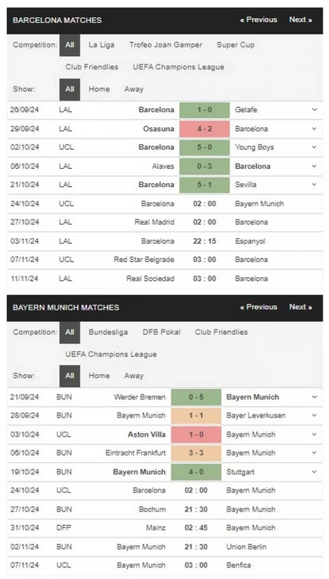Filter Bayern matches by Bundesliga
329x579 pixels.
tap(108, 332)
